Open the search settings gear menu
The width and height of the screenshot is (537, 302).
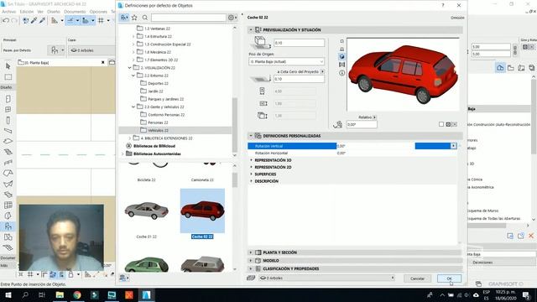click(x=232, y=18)
